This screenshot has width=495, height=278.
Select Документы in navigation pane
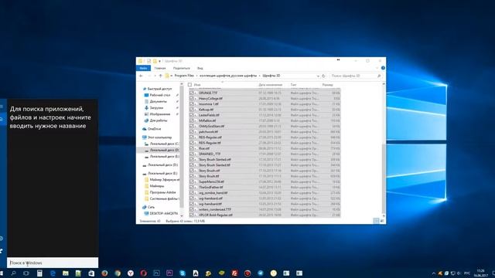[158, 101]
